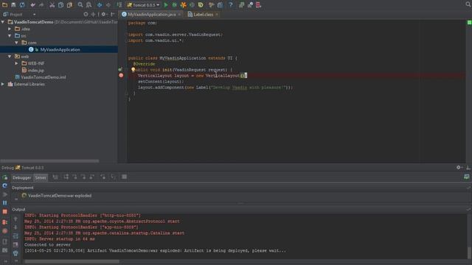Click the Save All toolbar icon
This screenshot has width=472, height=265.
coord(13,5)
